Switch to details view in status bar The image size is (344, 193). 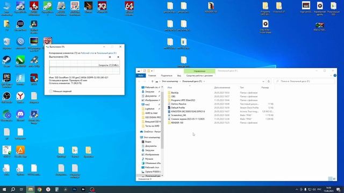click(330, 179)
